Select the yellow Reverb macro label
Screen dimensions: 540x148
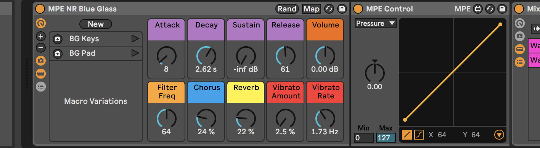(246, 92)
